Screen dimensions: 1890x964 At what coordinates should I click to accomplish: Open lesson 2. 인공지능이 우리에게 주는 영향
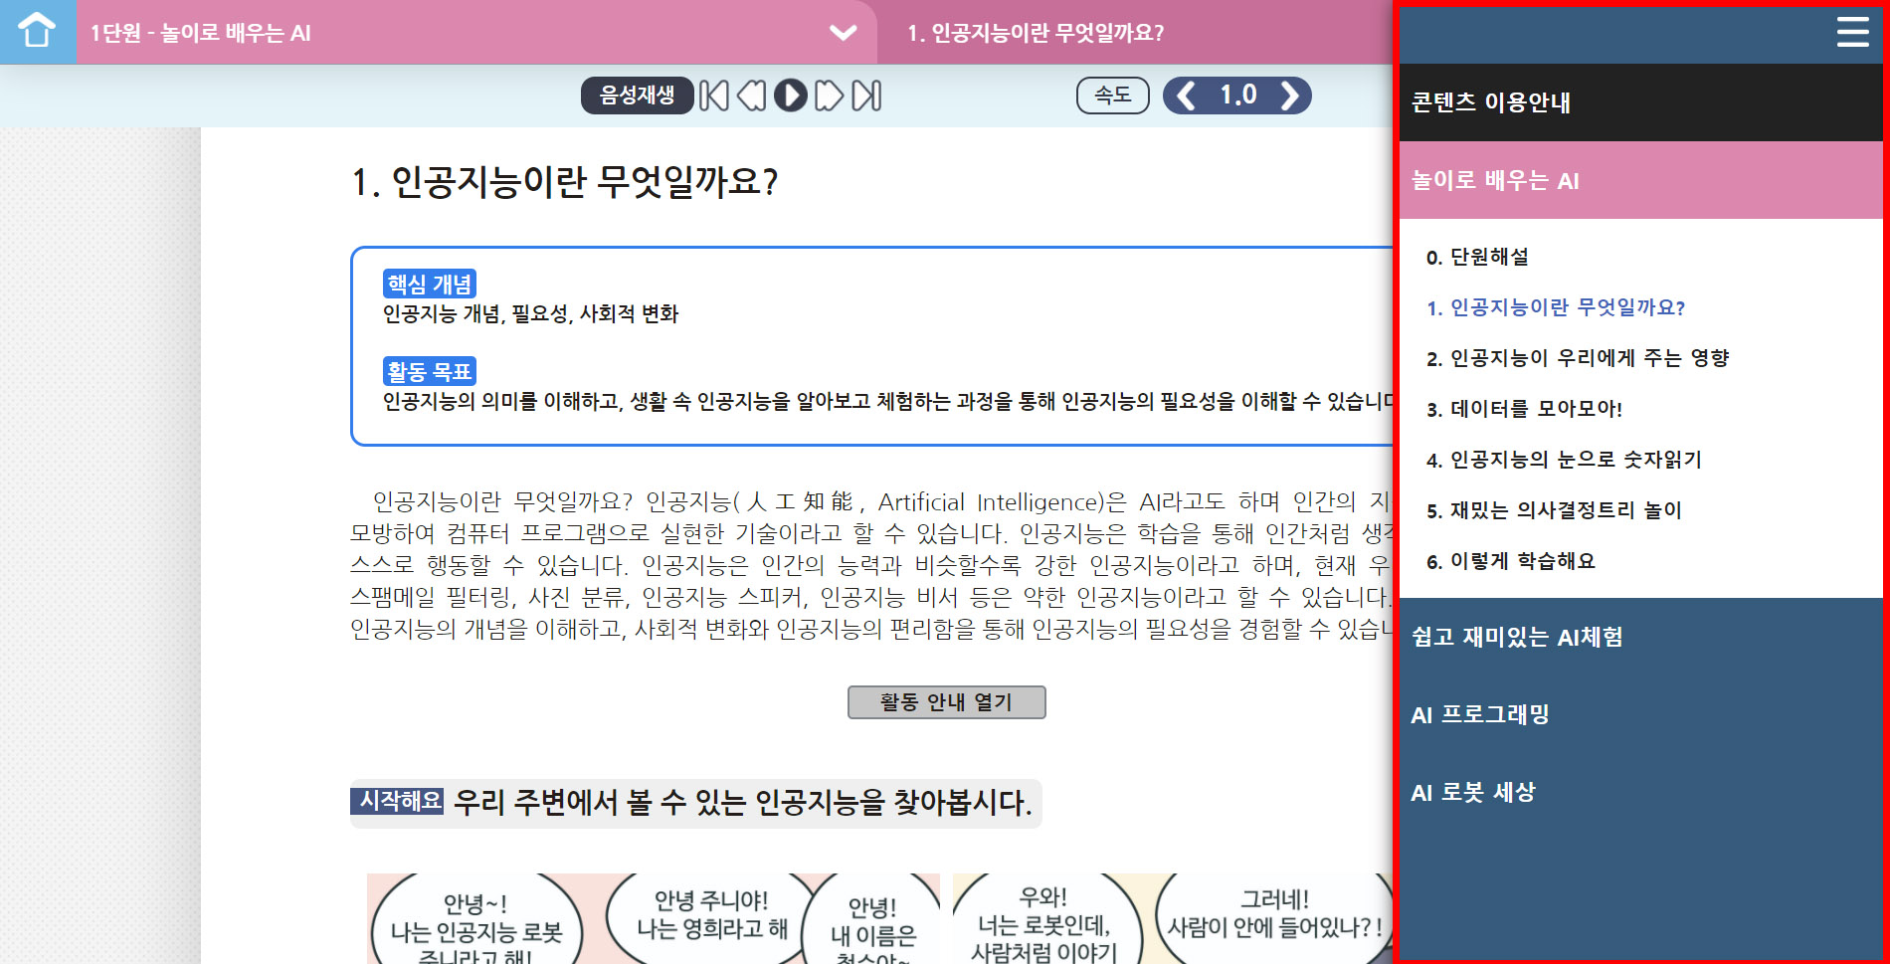click(x=1577, y=358)
